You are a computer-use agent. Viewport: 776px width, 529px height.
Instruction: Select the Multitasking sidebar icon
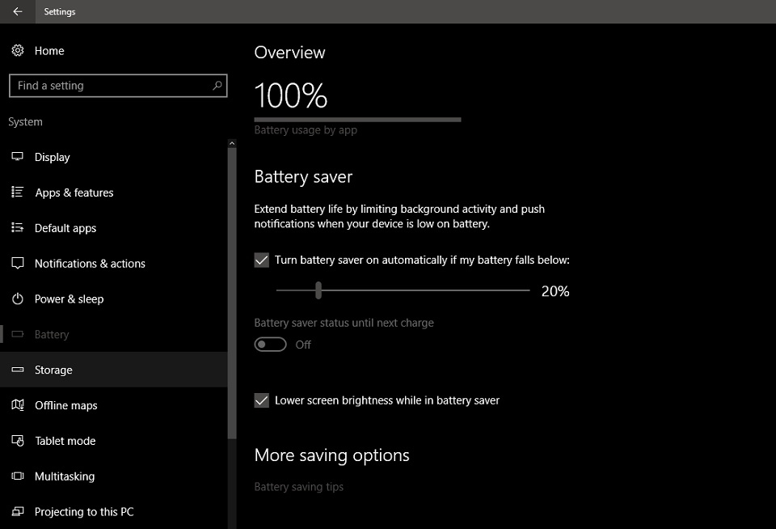pyautogui.click(x=18, y=476)
